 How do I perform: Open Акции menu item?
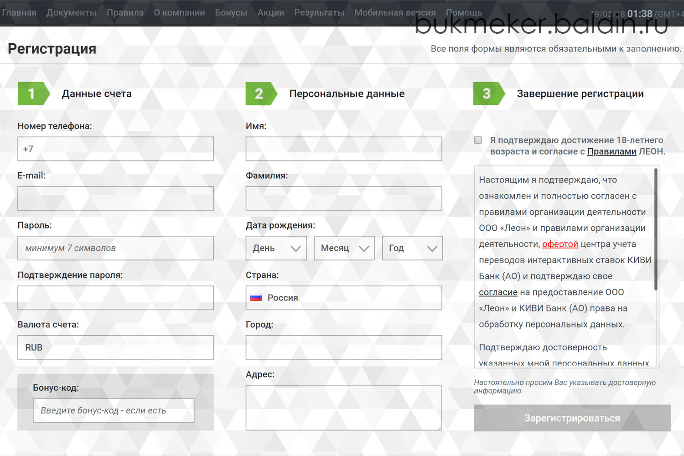(271, 13)
